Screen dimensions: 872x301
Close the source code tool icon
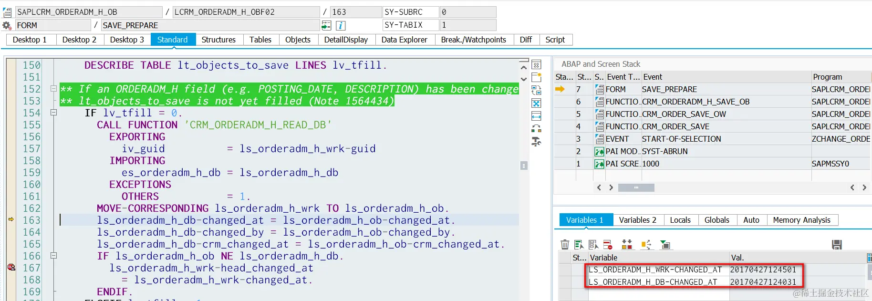[536, 65]
